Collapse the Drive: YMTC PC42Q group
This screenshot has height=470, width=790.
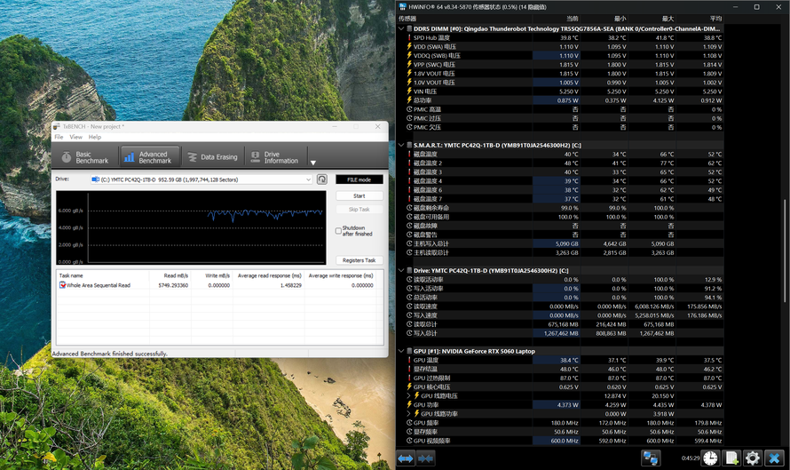coord(401,270)
